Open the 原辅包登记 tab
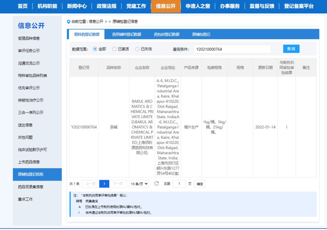The image size is (327, 230). tap(201, 34)
